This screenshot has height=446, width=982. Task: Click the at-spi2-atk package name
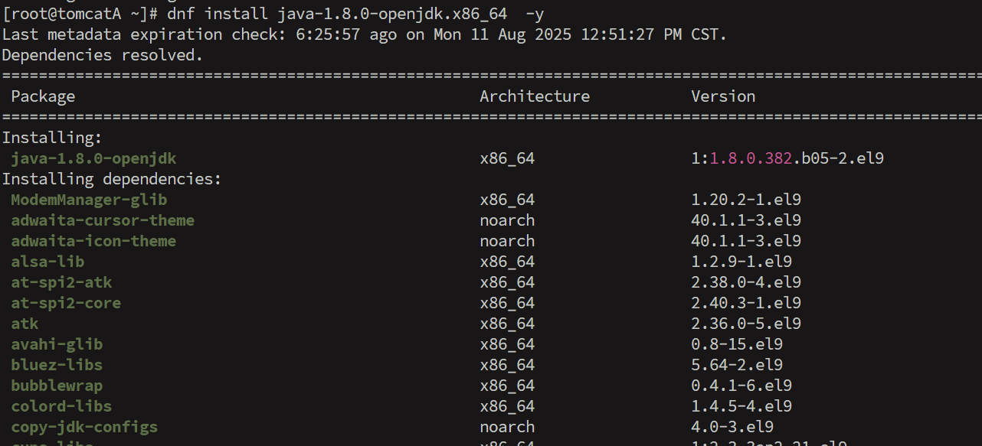pyautogui.click(x=61, y=282)
